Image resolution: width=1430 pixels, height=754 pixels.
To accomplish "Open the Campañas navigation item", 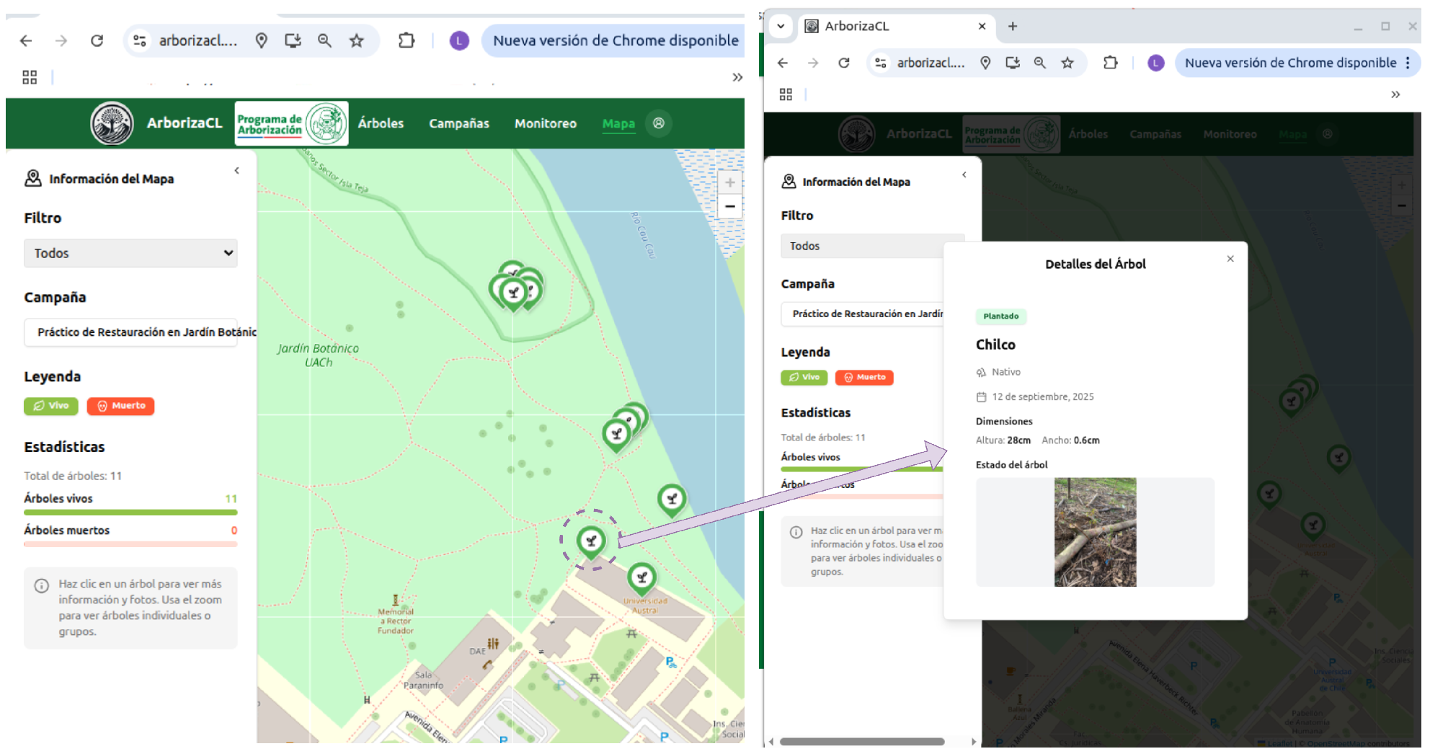I will 458,123.
